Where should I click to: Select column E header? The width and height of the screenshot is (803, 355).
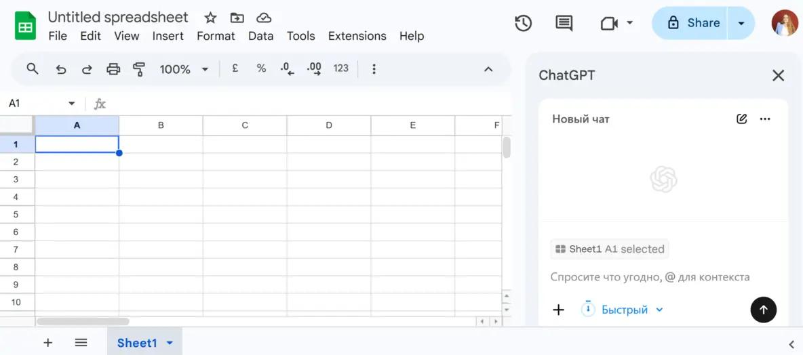[413, 125]
